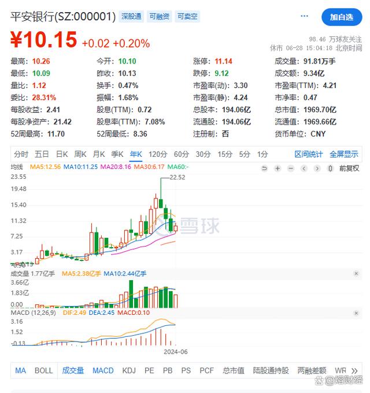Switch to 月K monthly chart tab

(99, 154)
